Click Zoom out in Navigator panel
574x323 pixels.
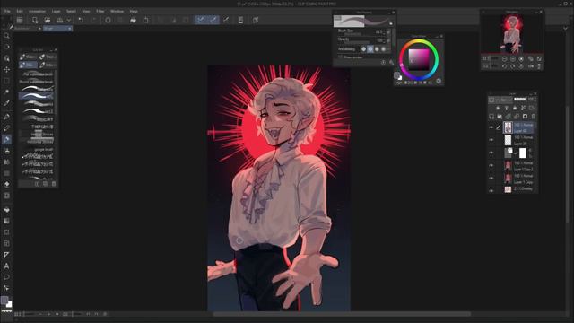click(504, 59)
